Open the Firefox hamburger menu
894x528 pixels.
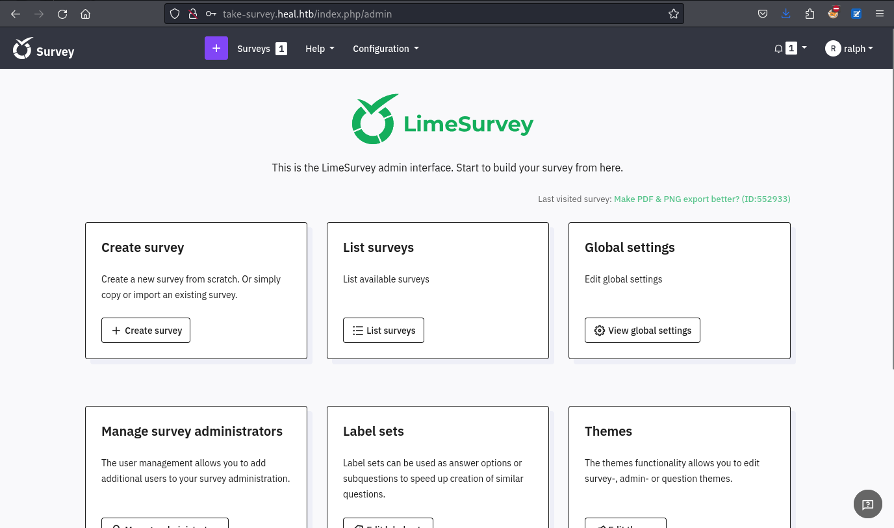pyautogui.click(x=880, y=14)
